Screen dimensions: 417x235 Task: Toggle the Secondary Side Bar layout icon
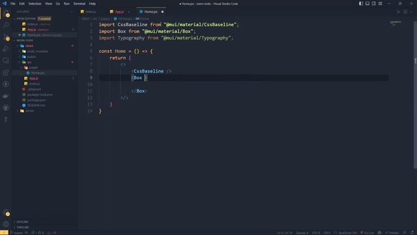373,4
